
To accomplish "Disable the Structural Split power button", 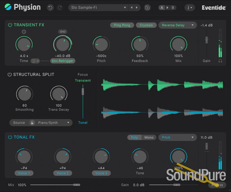I will [x=10, y=74].
